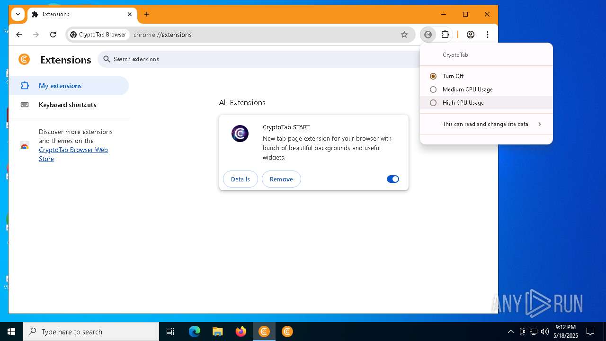Click the network tray icon
The width and height of the screenshot is (606, 341).
(534, 332)
